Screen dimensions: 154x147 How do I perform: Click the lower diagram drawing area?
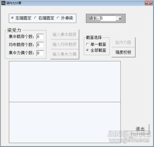tap(65, 122)
